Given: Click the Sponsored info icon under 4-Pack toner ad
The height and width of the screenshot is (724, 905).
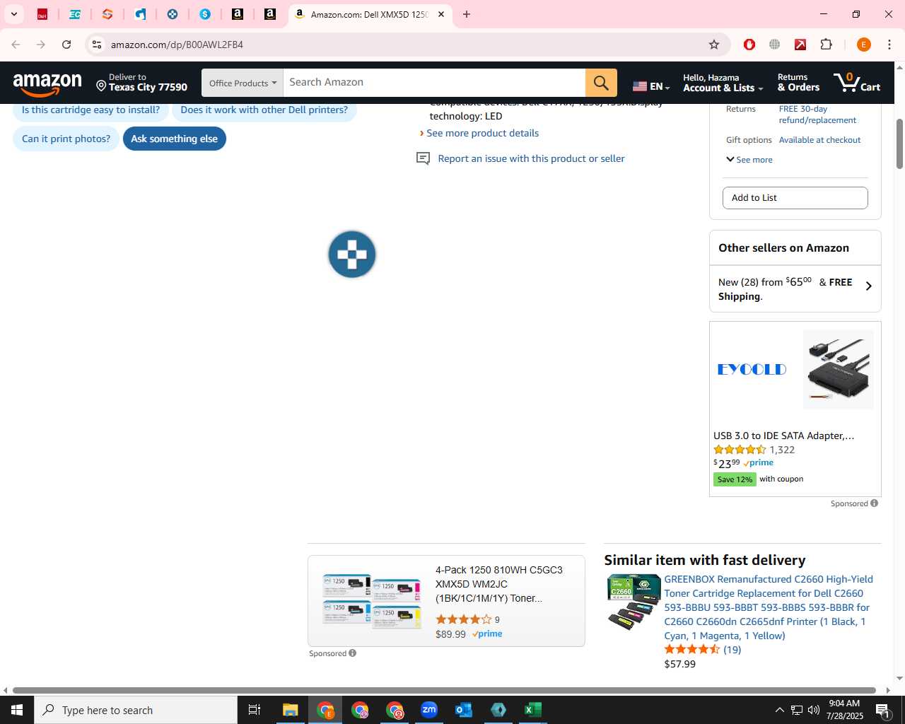Looking at the screenshot, I should point(353,653).
